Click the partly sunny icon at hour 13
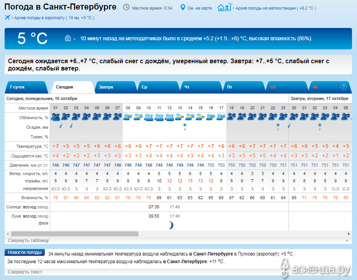This screenshot has height=280, width=357. [179, 117]
